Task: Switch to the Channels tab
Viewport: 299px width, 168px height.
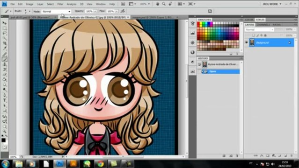Action: point(263,25)
